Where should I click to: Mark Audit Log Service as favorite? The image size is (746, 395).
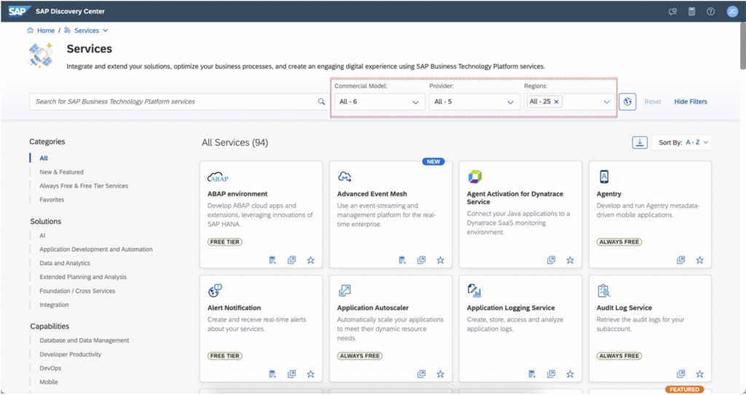click(699, 374)
